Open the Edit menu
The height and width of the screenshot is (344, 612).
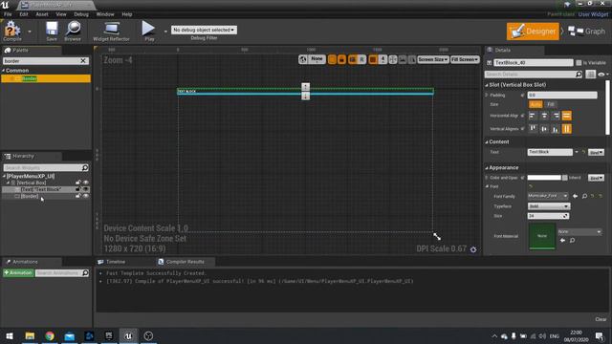[x=24, y=14]
